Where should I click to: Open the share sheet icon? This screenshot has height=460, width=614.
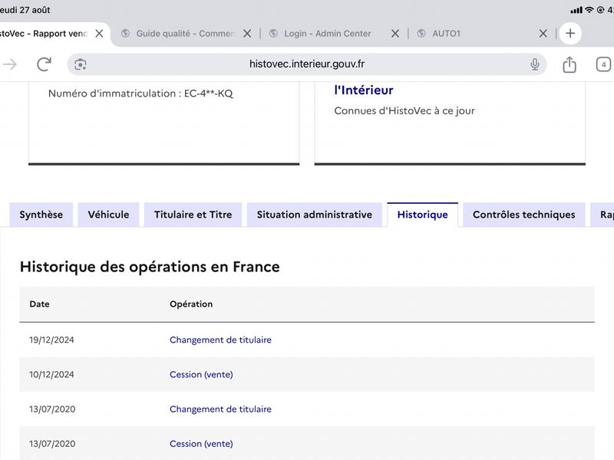[x=569, y=64]
